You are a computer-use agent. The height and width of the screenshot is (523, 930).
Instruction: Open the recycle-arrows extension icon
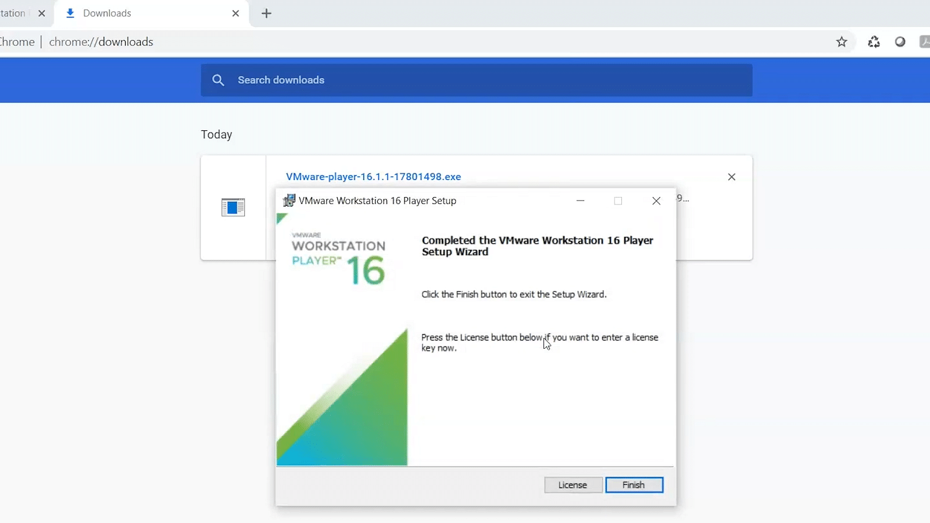point(874,42)
